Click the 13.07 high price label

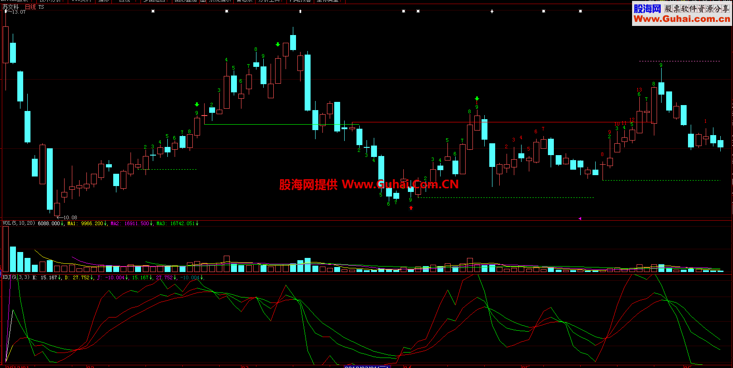[19, 12]
